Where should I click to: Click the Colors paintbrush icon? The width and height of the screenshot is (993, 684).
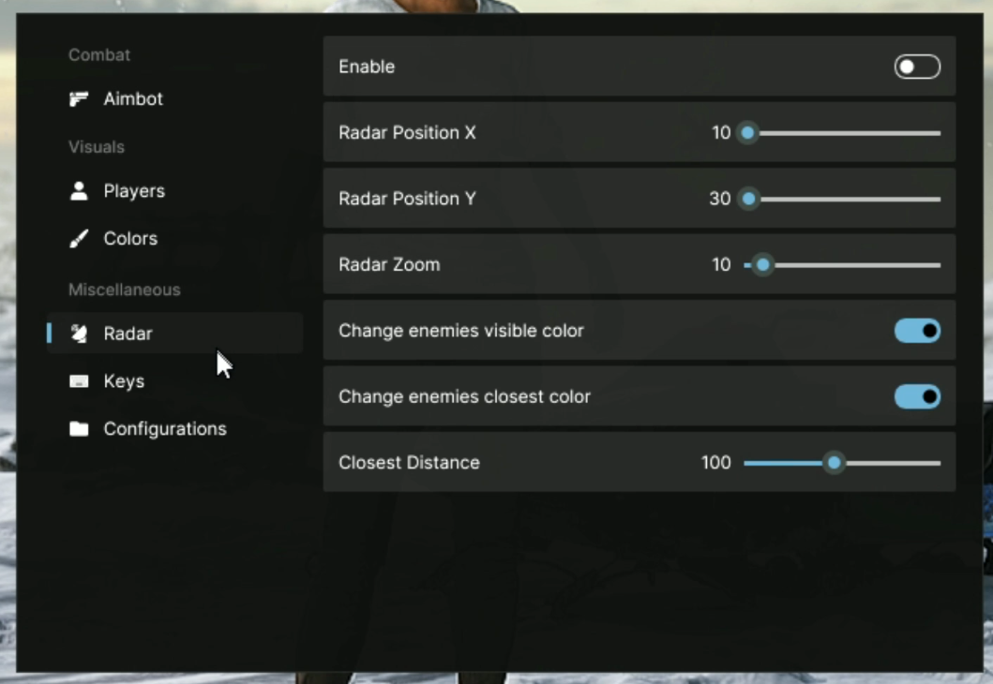[79, 239]
